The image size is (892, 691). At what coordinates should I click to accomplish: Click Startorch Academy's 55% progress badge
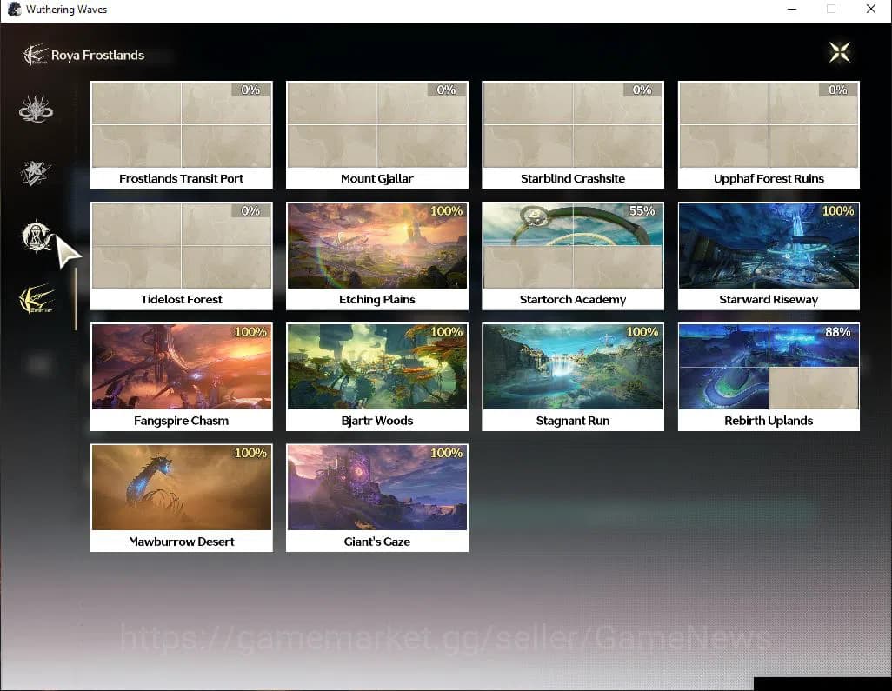point(641,210)
